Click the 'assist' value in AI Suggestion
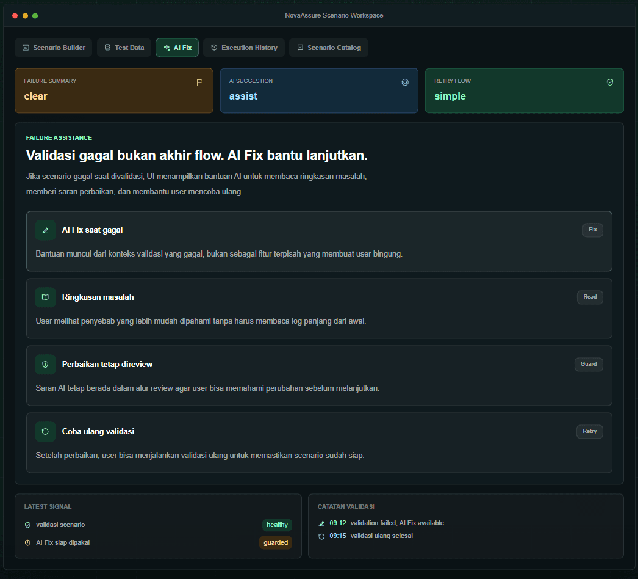Image resolution: width=638 pixels, height=579 pixels. pyautogui.click(x=243, y=96)
